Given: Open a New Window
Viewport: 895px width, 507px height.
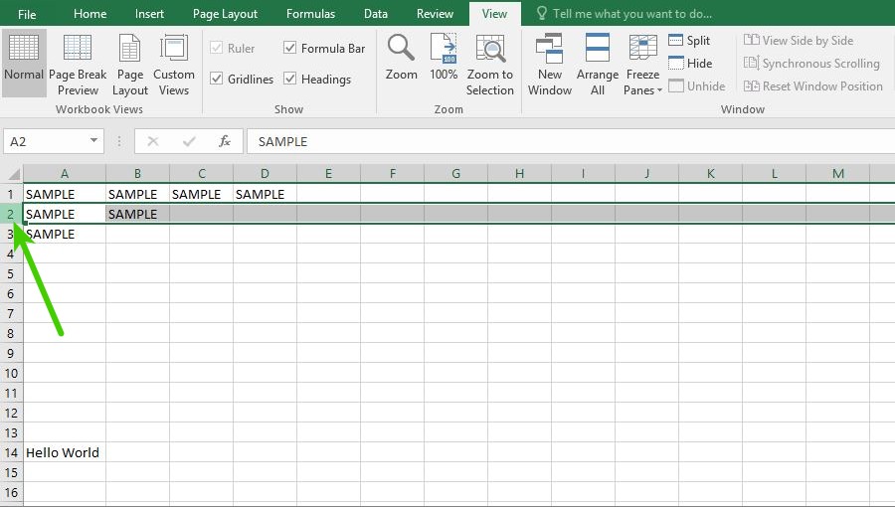Looking at the screenshot, I should [550, 65].
